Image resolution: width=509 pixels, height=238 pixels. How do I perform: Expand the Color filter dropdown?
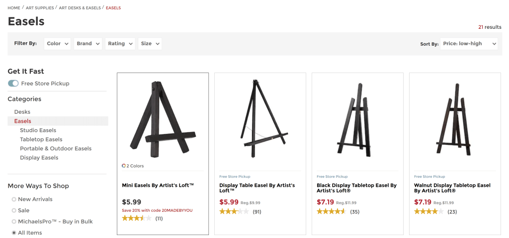click(x=58, y=44)
